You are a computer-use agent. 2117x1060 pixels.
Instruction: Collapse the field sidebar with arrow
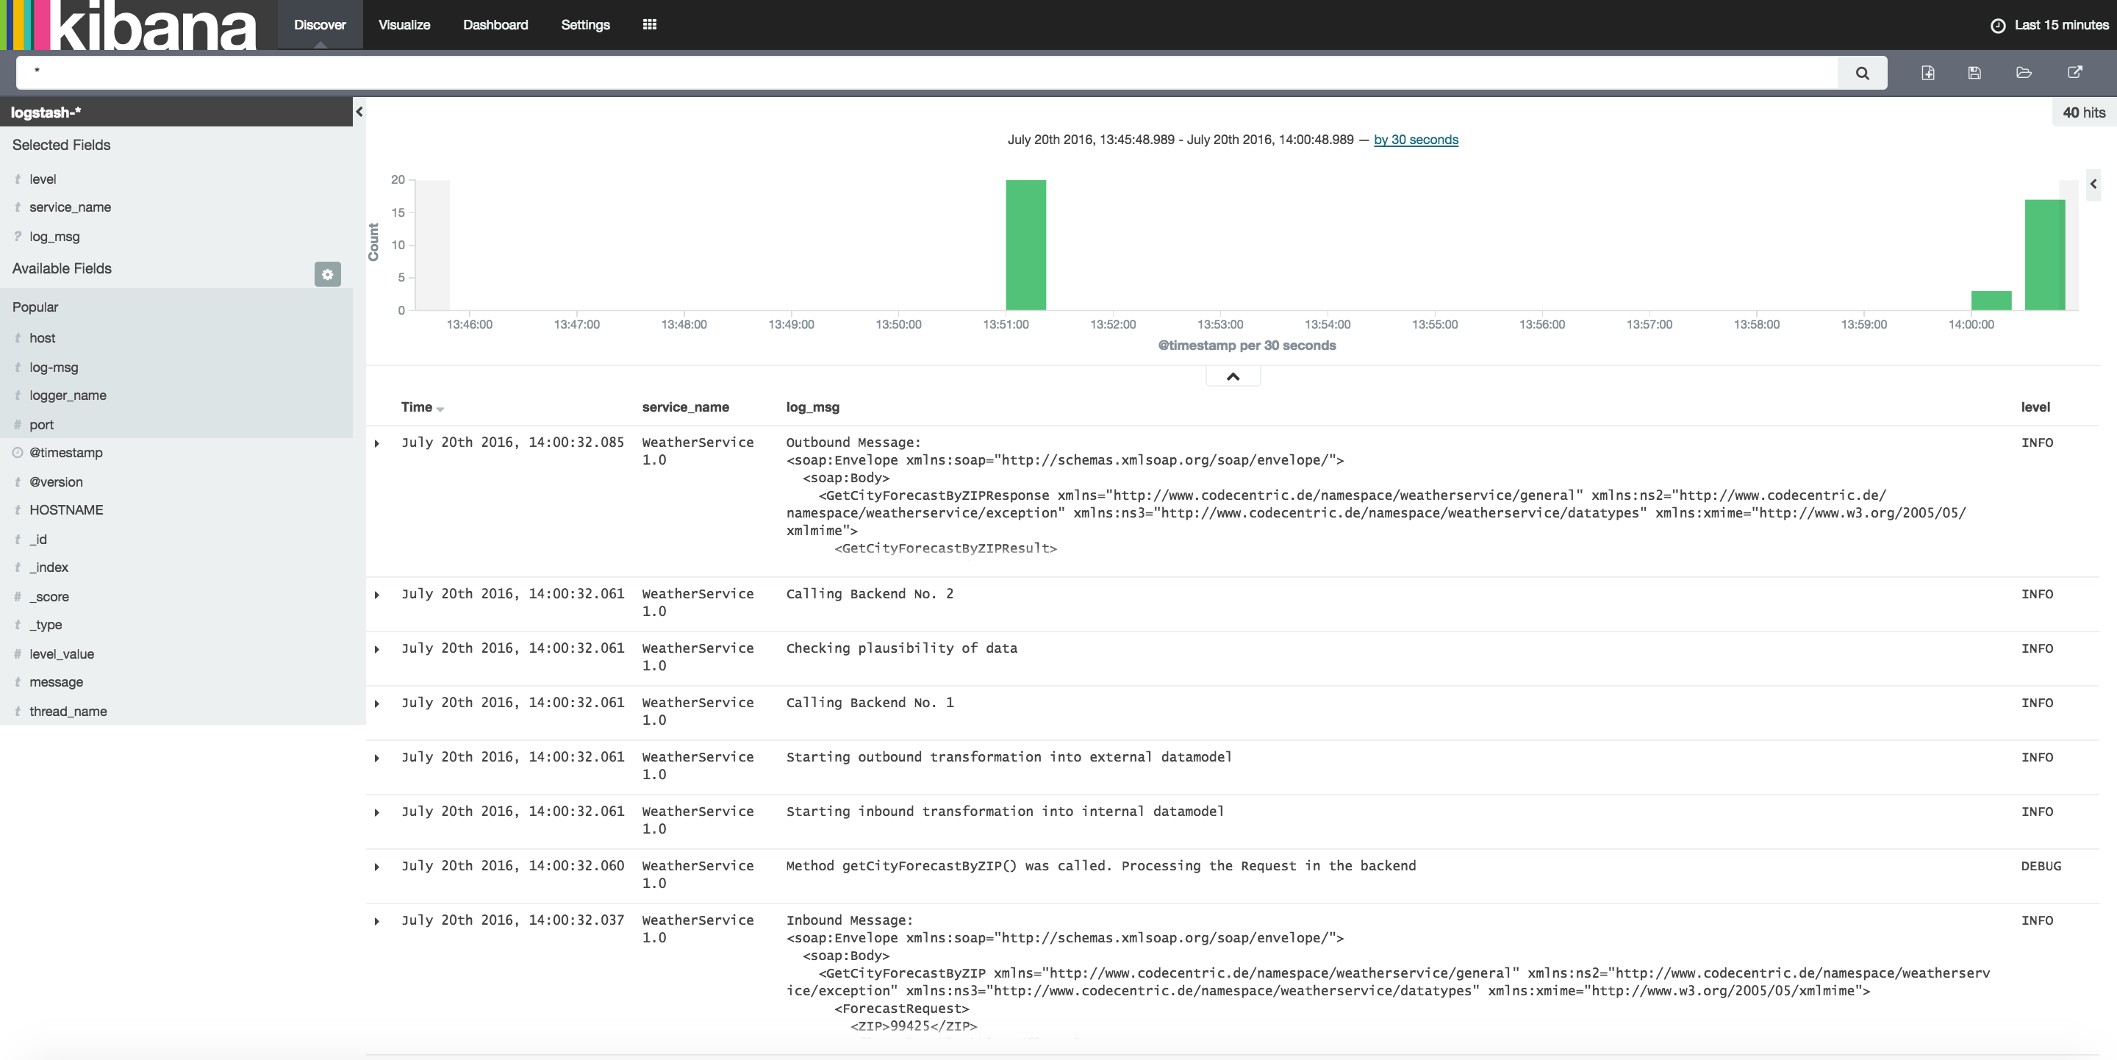[359, 112]
